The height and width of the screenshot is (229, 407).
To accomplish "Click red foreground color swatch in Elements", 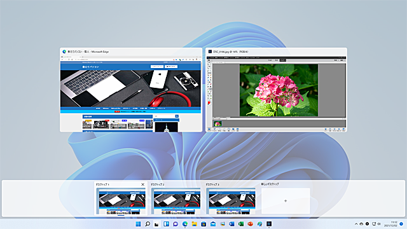I will 209,103.
